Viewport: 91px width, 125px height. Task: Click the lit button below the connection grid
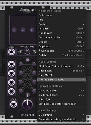(28, 95)
